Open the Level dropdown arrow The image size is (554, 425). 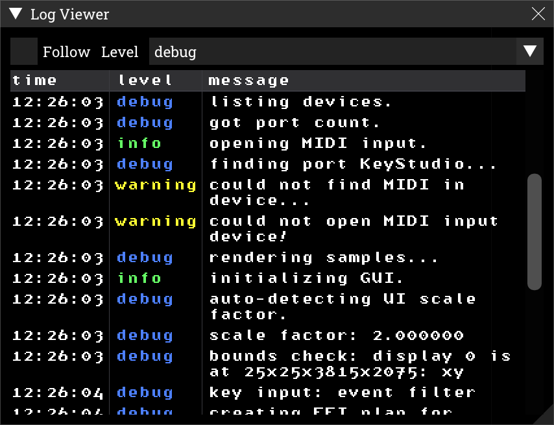529,51
